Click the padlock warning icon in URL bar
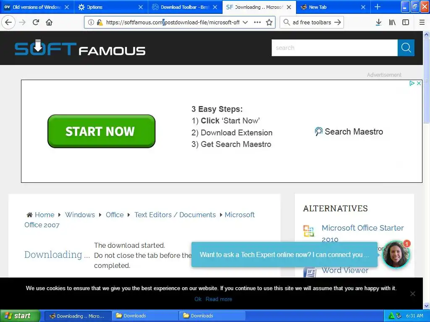The height and width of the screenshot is (322, 430). 100,22
